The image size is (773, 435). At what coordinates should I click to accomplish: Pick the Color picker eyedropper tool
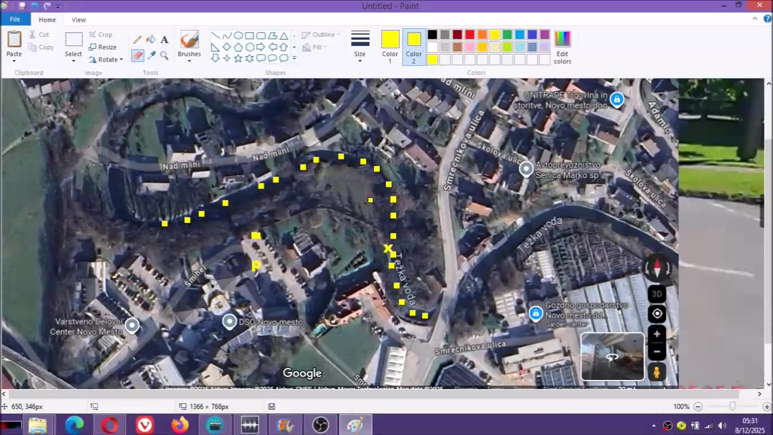[x=151, y=55]
